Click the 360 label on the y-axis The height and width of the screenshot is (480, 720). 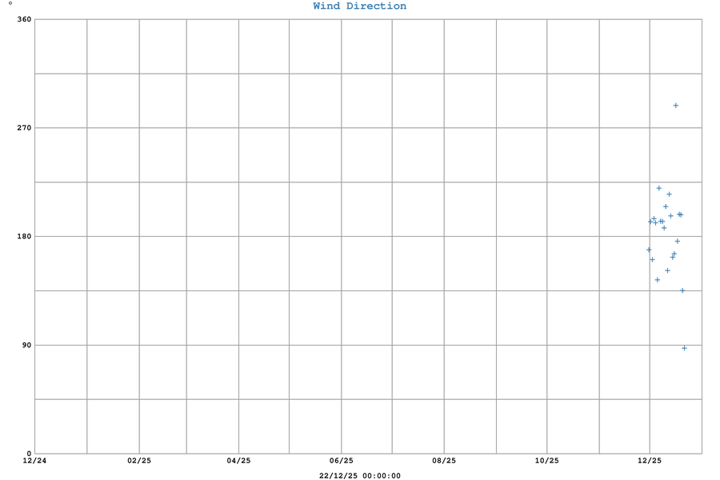pos(24,19)
